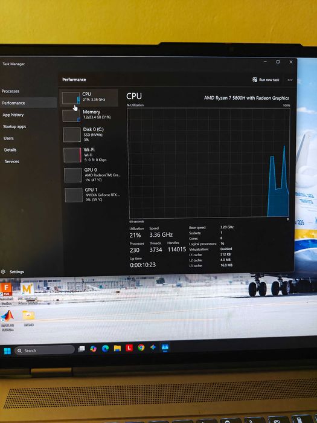Open the colorful star app in taskbar
The image size is (317, 423).
(x=153, y=347)
